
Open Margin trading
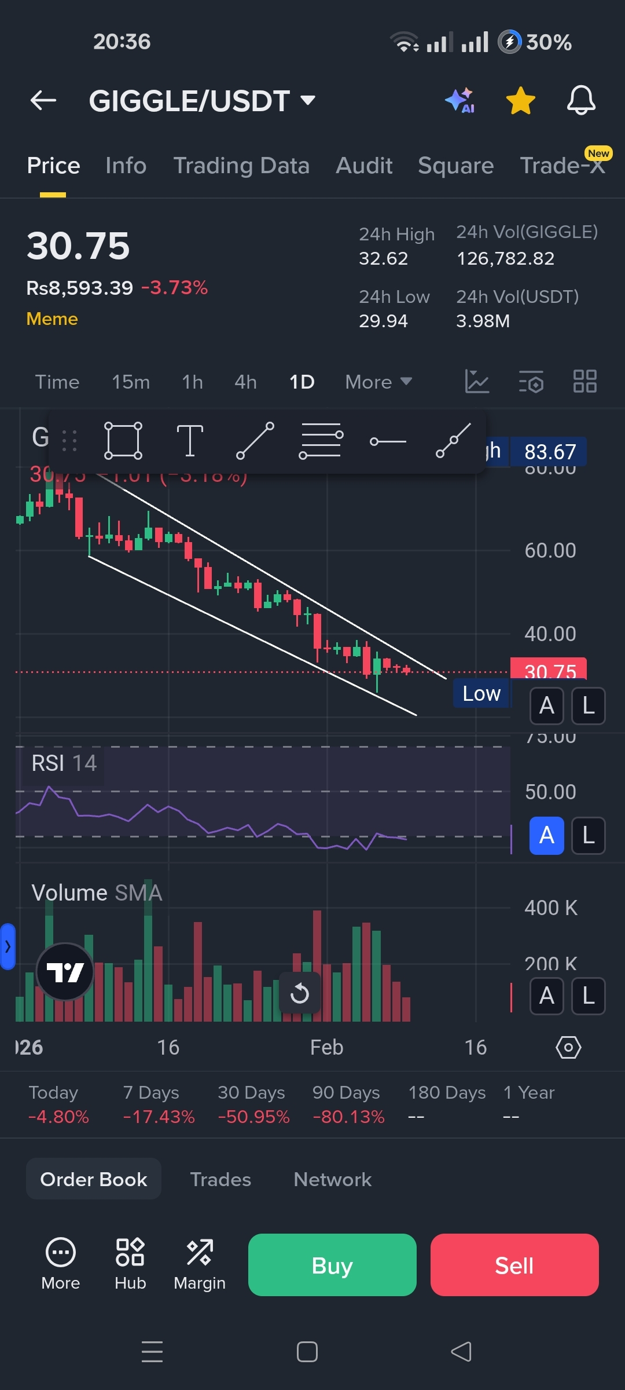pos(200,1265)
